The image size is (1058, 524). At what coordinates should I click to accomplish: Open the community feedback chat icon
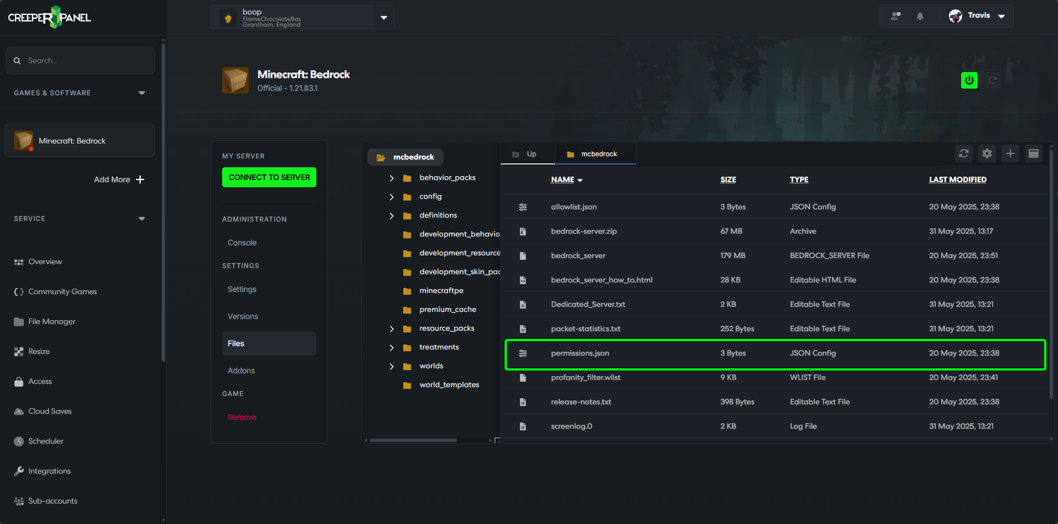895,16
